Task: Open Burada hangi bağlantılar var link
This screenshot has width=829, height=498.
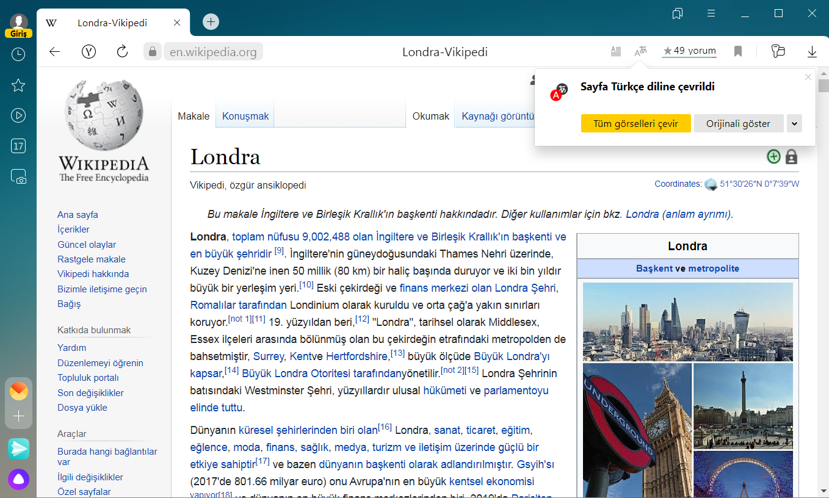Action: point(107,457)
